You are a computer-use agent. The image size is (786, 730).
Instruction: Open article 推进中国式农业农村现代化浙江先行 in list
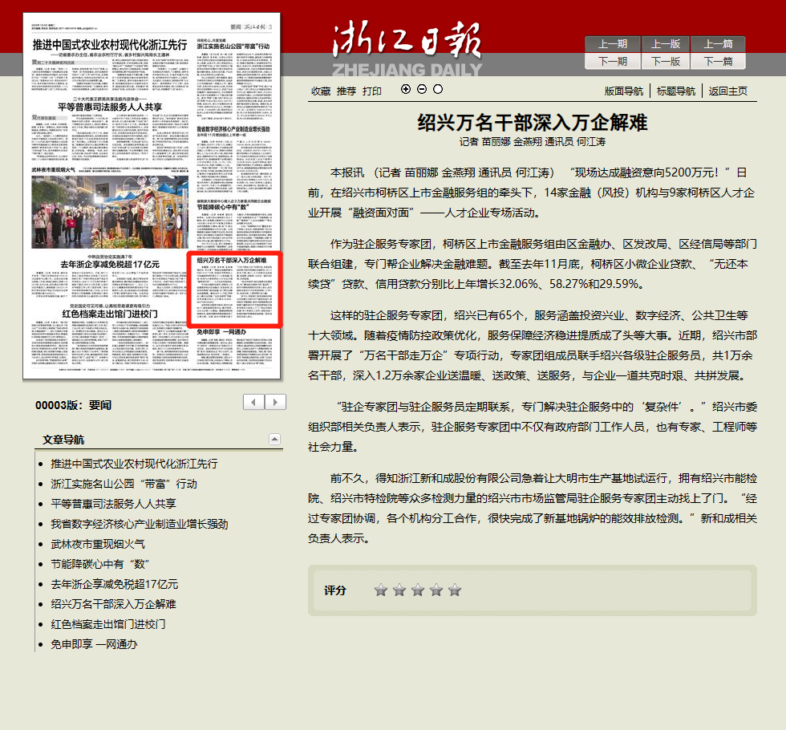(135, 464)
